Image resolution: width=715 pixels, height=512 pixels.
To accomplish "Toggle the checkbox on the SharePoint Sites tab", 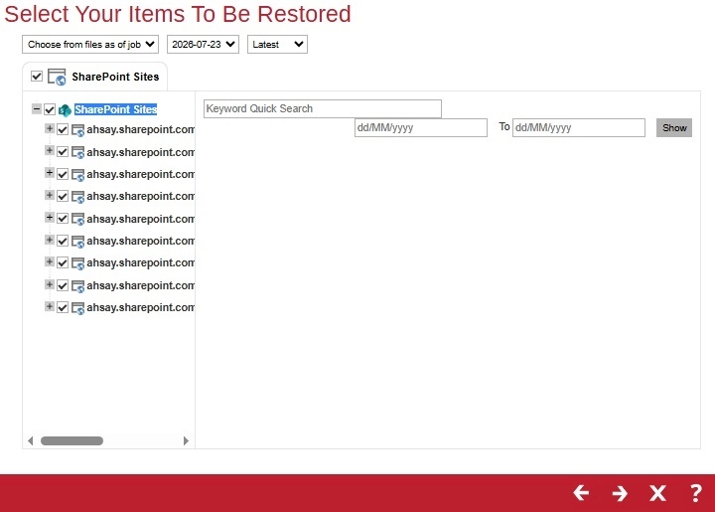I will point(37,77).
